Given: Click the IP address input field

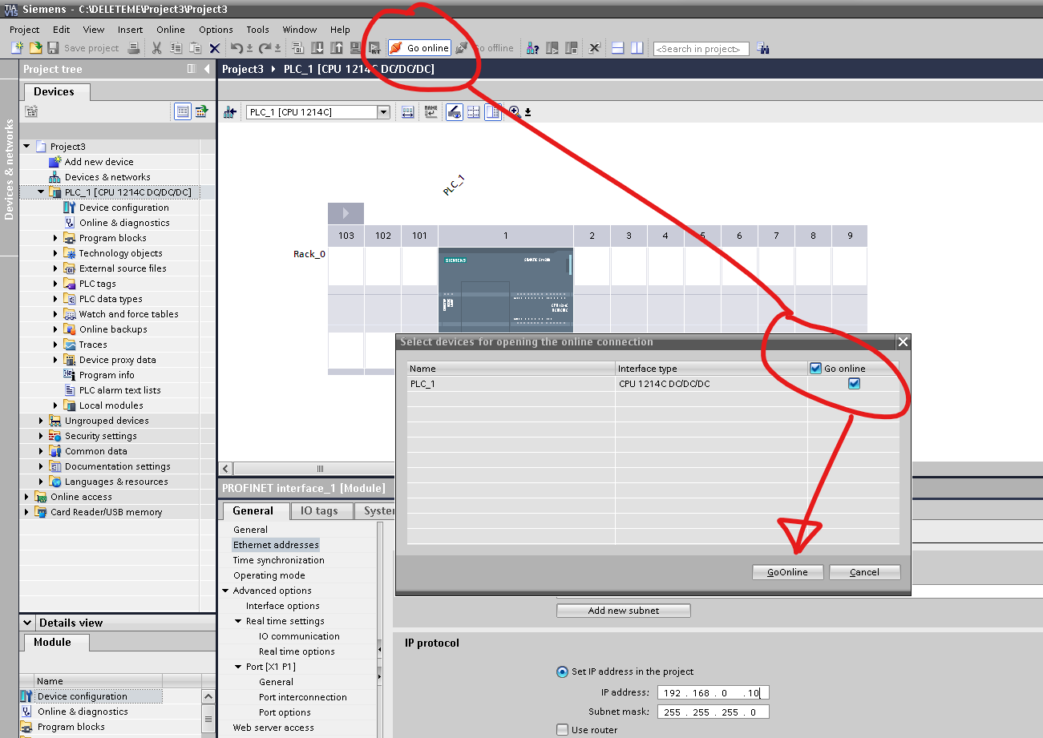Looking at the screenshot, I should (x=713, y=693).
